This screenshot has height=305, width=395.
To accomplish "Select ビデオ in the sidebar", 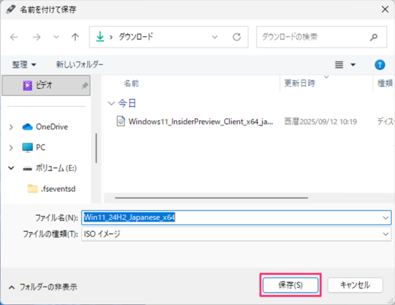I will 46,85.
